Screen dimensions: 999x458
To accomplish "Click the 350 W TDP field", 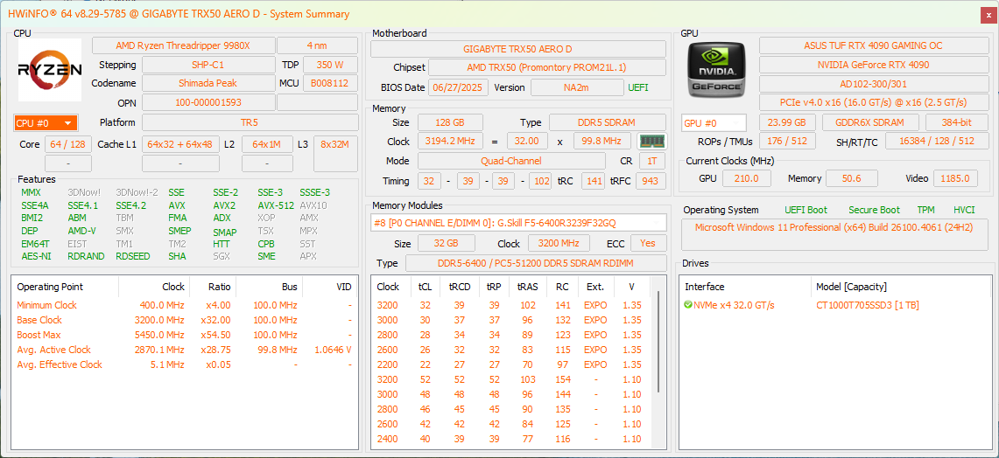I will pos(330,65).
